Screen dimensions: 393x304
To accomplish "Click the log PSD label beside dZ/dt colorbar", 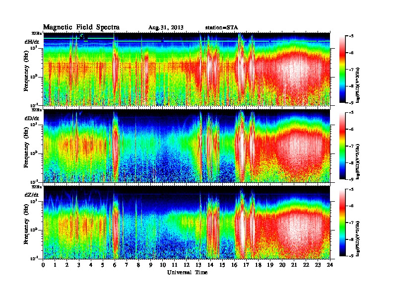I will [x=358, y=238].
